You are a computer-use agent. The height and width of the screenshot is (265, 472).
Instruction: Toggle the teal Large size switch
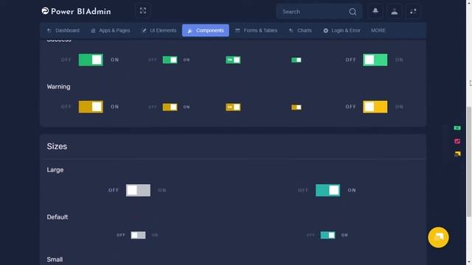tap(327, 190)
